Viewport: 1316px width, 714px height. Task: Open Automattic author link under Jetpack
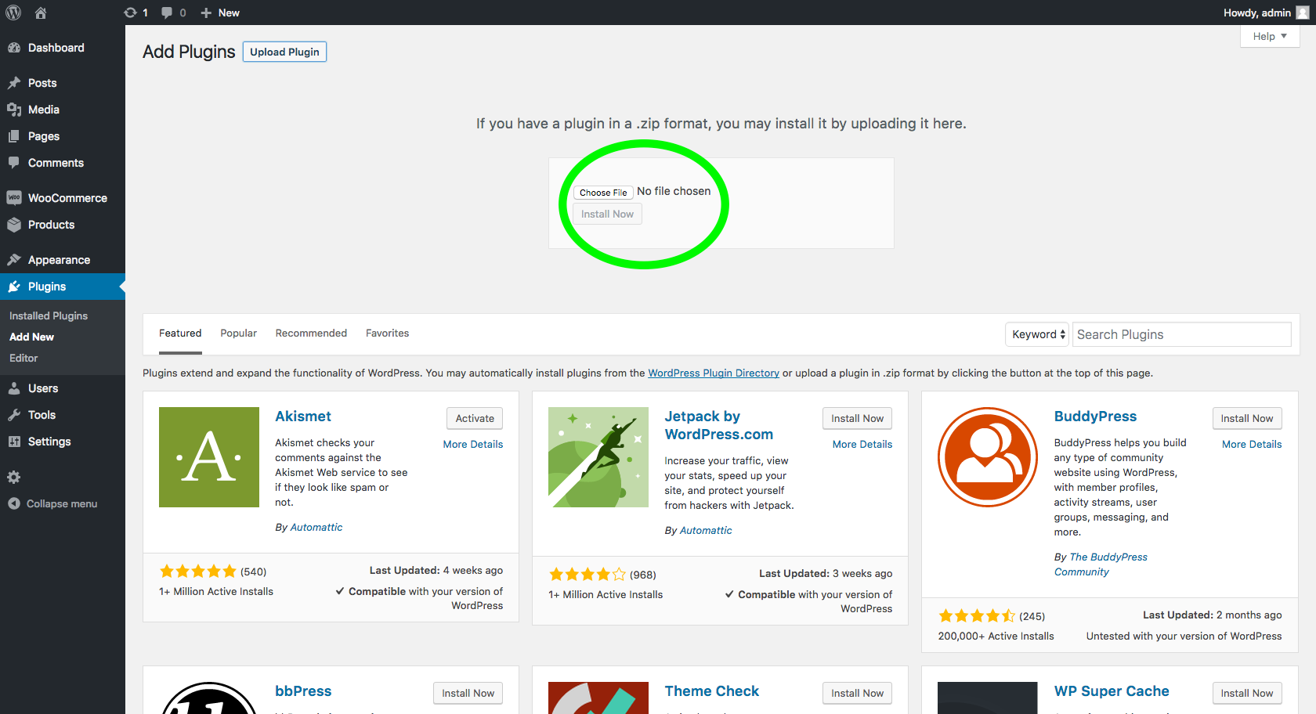coord(706,530)
